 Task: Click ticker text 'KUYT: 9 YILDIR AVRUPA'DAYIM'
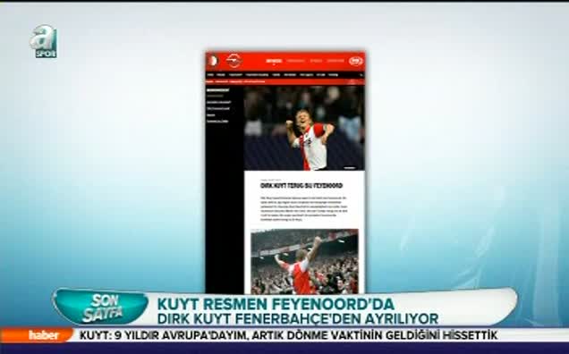164,335
